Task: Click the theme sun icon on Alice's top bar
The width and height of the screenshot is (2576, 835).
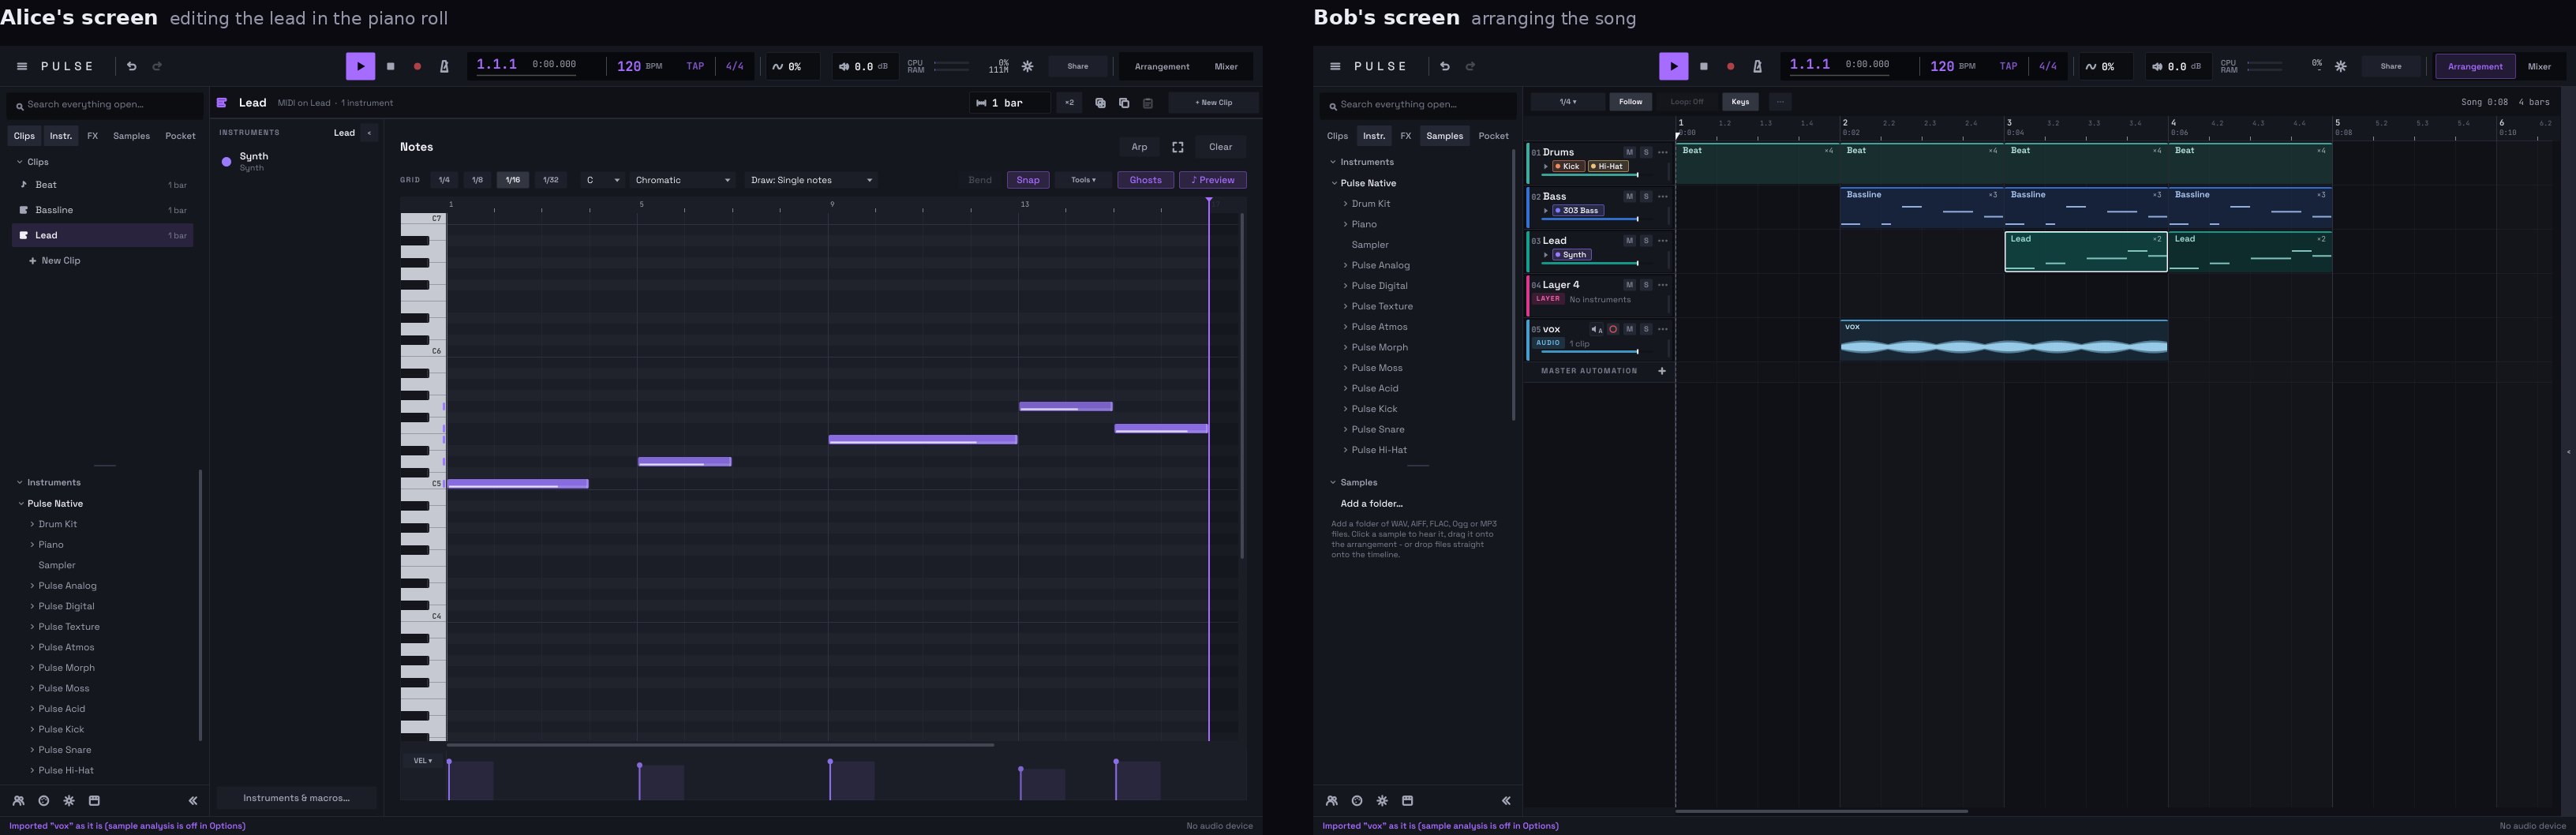Action: click(1027, 66)
